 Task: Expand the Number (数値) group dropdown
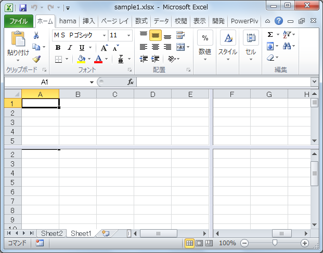click(205, 59)
